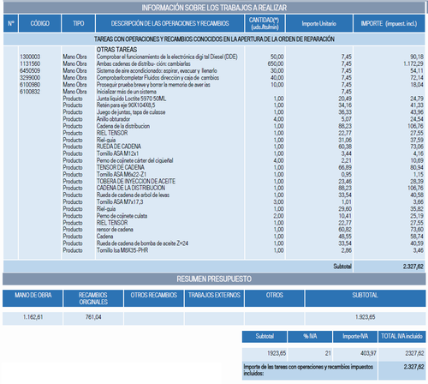Select the TIPO column header
The image size is (428, 384).
(x=78, y=23)
